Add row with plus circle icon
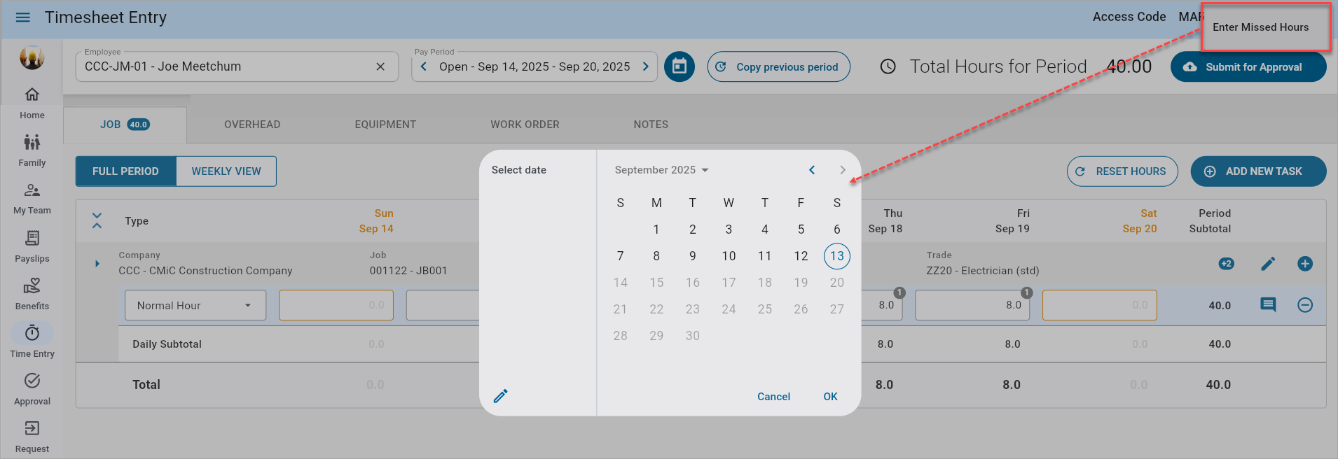Screen dimensions: 1338x459 (1305, 264)
